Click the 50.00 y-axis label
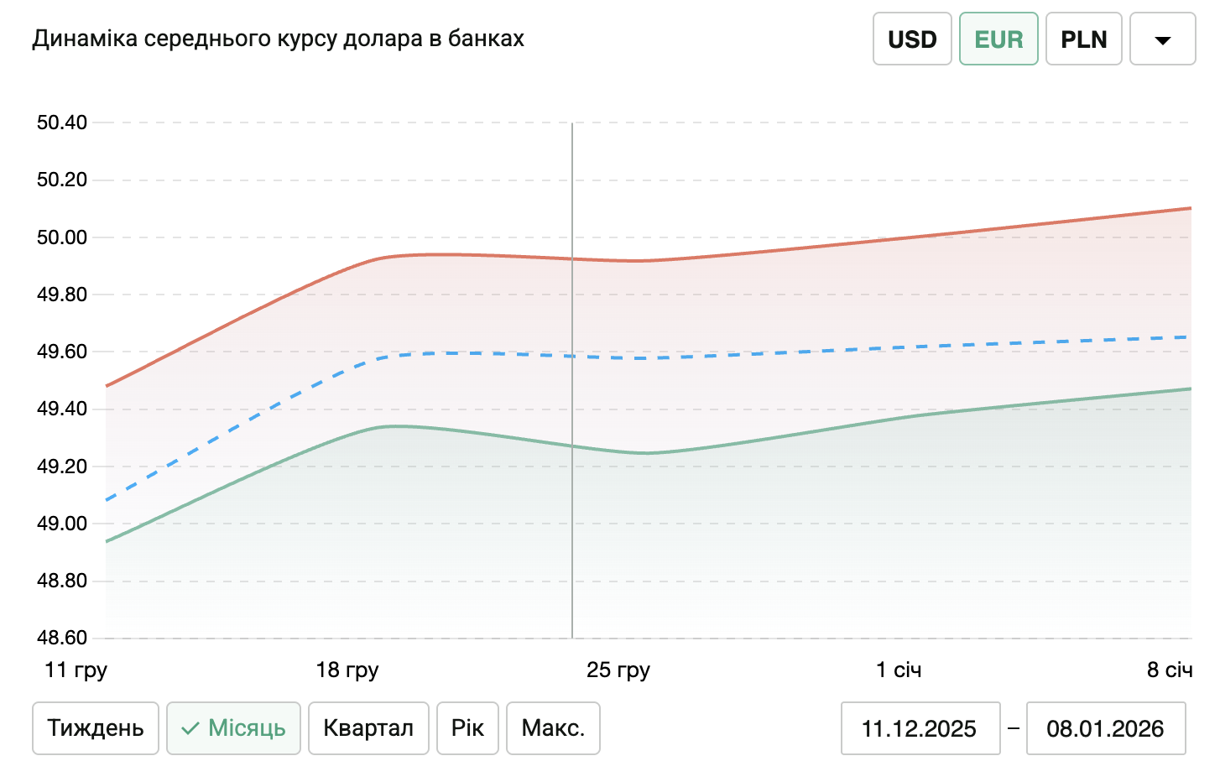 [62, 237]
